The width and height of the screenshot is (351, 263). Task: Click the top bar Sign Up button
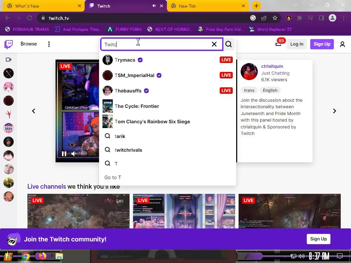point(322,44)
